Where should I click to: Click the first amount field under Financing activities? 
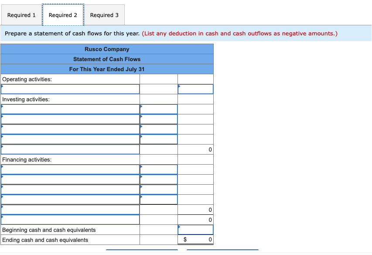(x=159, y=169)
